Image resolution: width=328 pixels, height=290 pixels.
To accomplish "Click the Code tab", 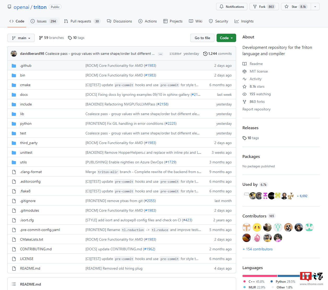I will 17,21.
